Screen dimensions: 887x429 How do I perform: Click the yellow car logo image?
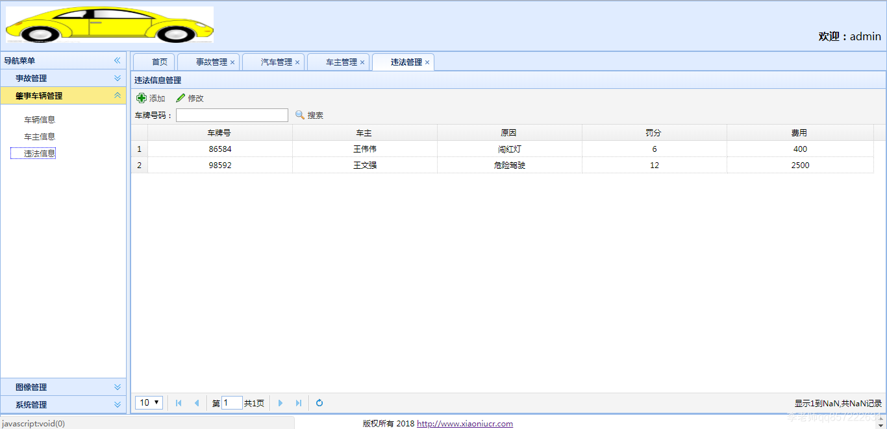click(110, 25)
